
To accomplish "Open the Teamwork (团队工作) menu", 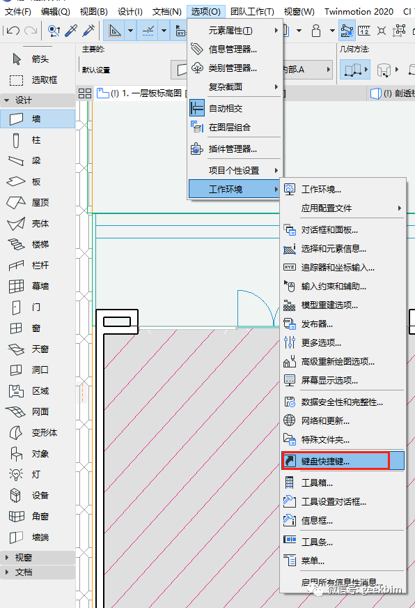I will pos(252,12).
